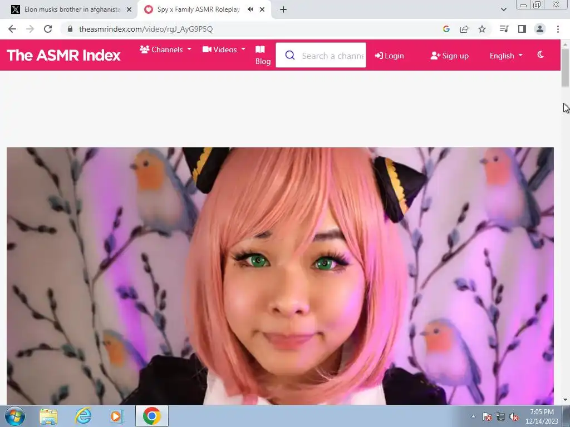The width and height of the screenshot is (570, 427).
Task: Open the media control icon
Action: (x=504, y=29)
